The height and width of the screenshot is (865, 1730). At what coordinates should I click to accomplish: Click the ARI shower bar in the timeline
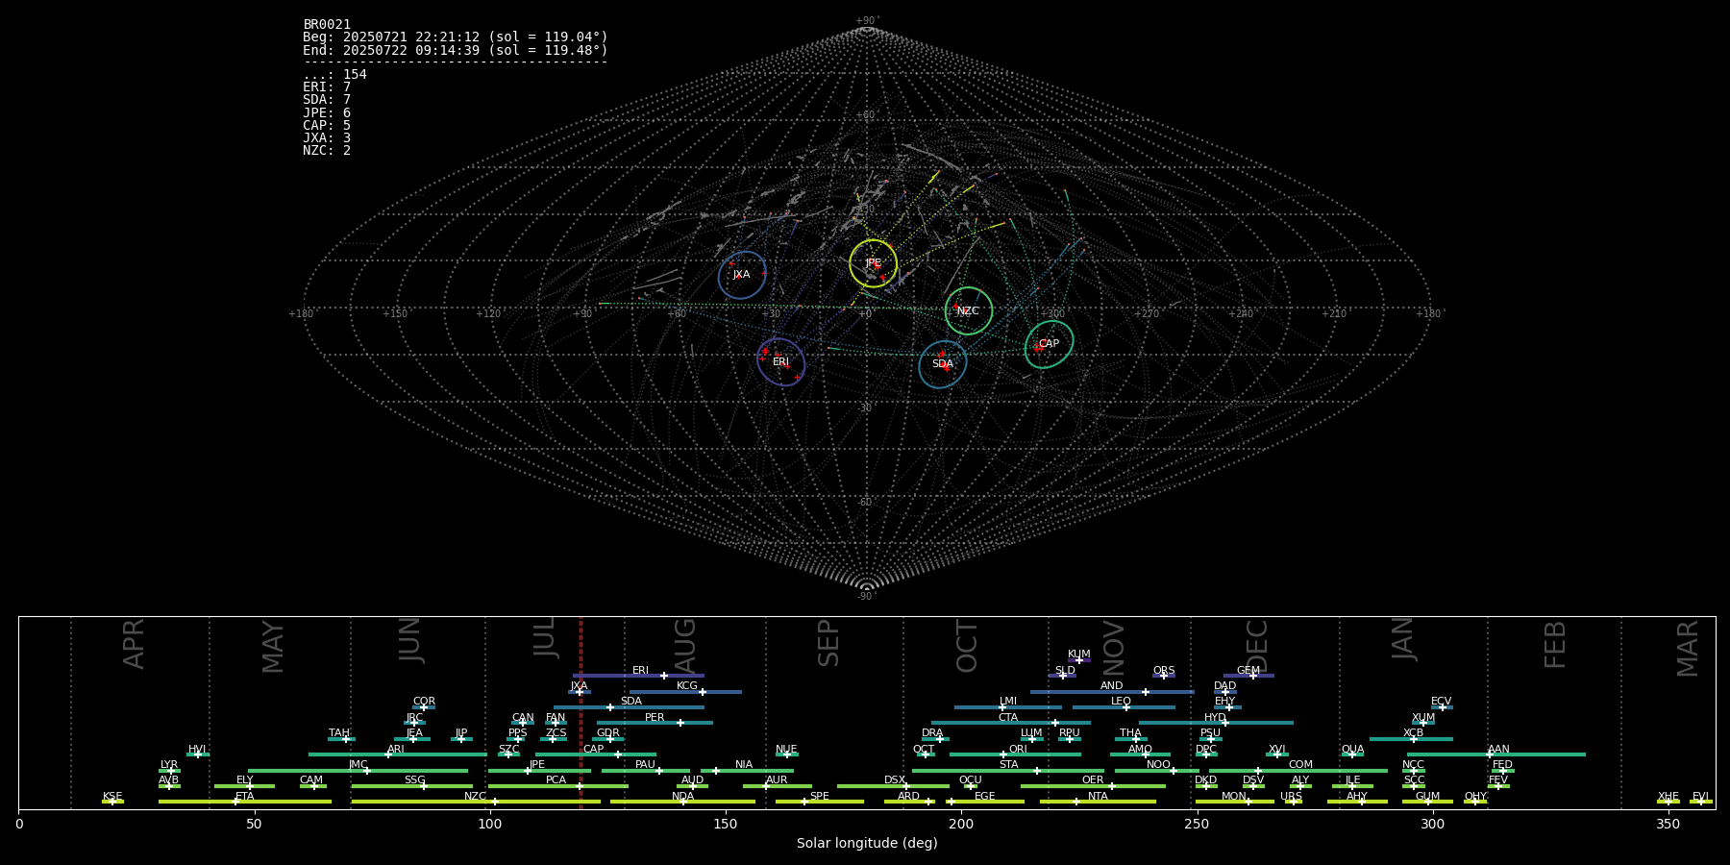(397, 754)
